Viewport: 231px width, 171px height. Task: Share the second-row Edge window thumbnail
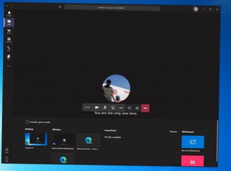(x=63, y=159)
